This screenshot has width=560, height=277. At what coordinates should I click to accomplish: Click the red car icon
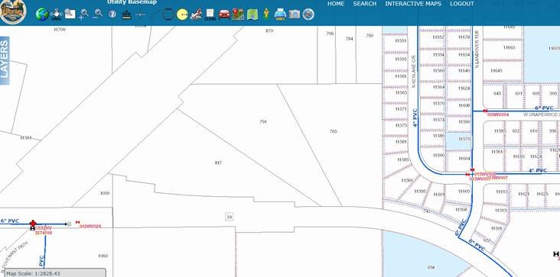224,14
